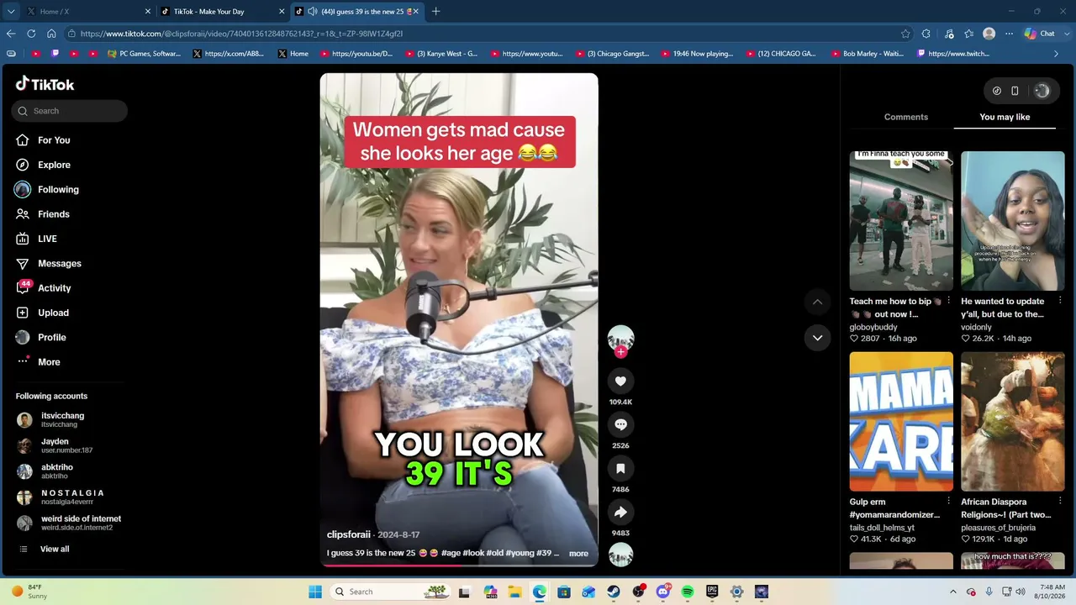1076x605 pixels.
Task: Open weird side of internet account
Action: 70,523
